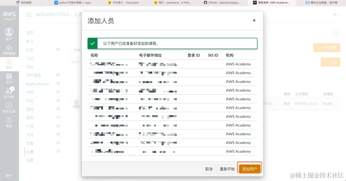Click the 机构 column header

tap(230, 55)
